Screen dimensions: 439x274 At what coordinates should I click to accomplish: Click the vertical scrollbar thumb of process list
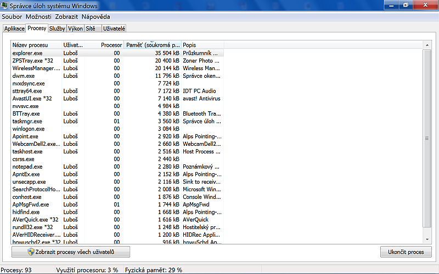pyautogui.click(x=427, y=138)
